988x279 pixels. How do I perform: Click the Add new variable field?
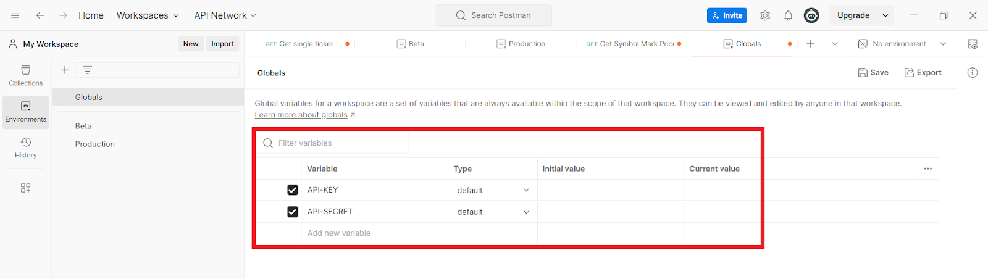coord(375,233)
